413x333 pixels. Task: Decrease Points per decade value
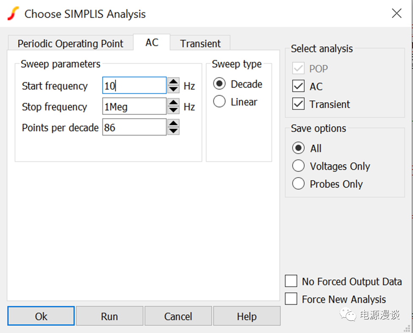point(173,130)
